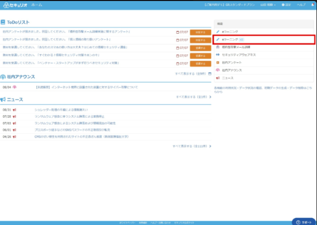This screenshot has width=317, height=225.
Task: Click the 標的型攻撃メール訓練 mail icon
Action: click(218, 47)
